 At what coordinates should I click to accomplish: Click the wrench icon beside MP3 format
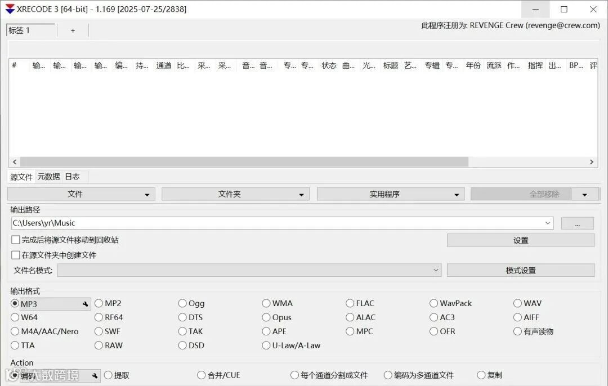click(x=86, y=304)
